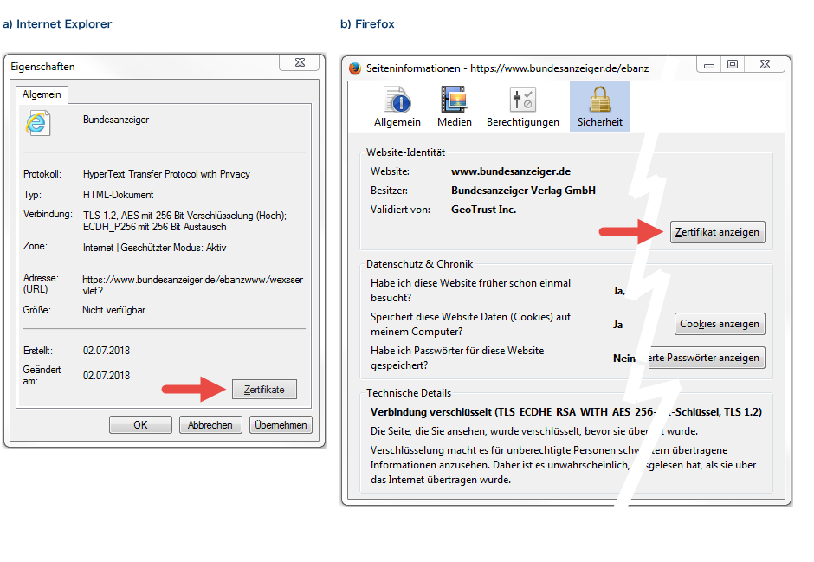This screenshot has width=814, height=562.
Task: Select the Allgemein tab in Eigenschaften
Action: [x=42, y=94]
